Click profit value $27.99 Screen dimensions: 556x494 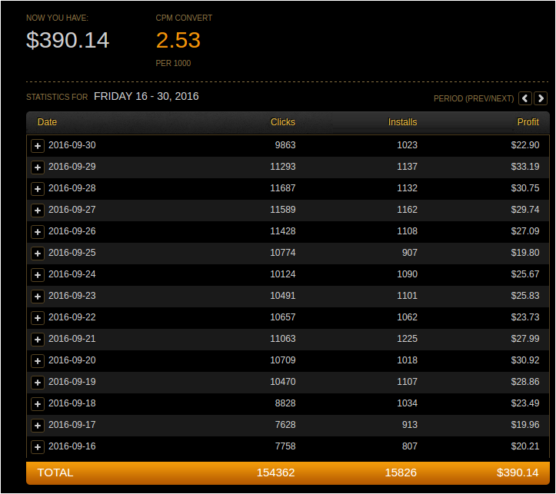tap(524, 339)
